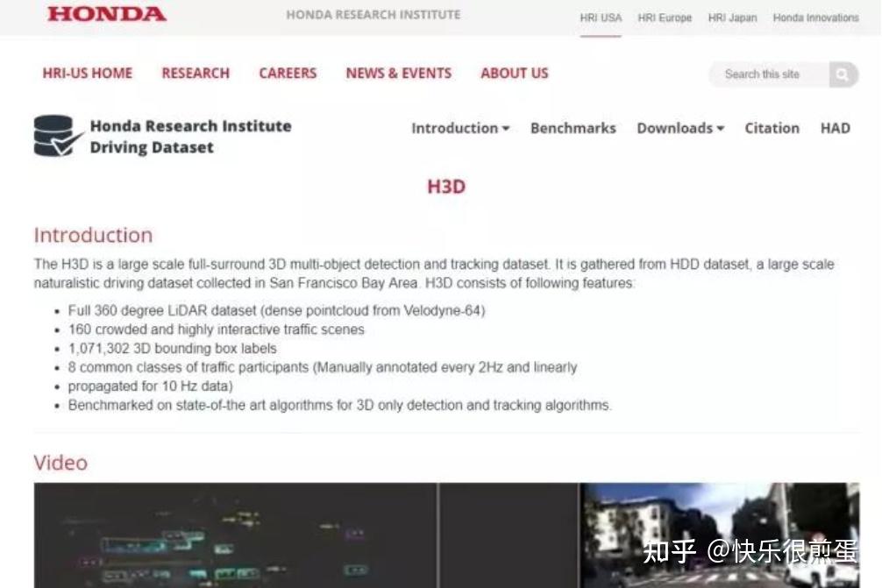
Task: Navigate to ABOUT US
Action: (x=514, y=74)
